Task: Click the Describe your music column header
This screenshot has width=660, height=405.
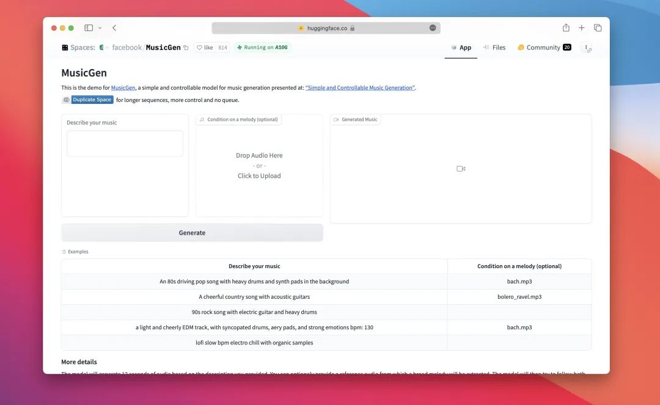Action: (x=254, y=266)
